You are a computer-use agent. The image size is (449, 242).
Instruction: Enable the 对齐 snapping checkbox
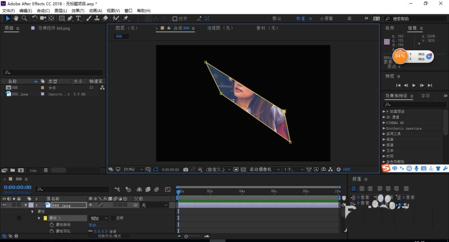point(175,19)
